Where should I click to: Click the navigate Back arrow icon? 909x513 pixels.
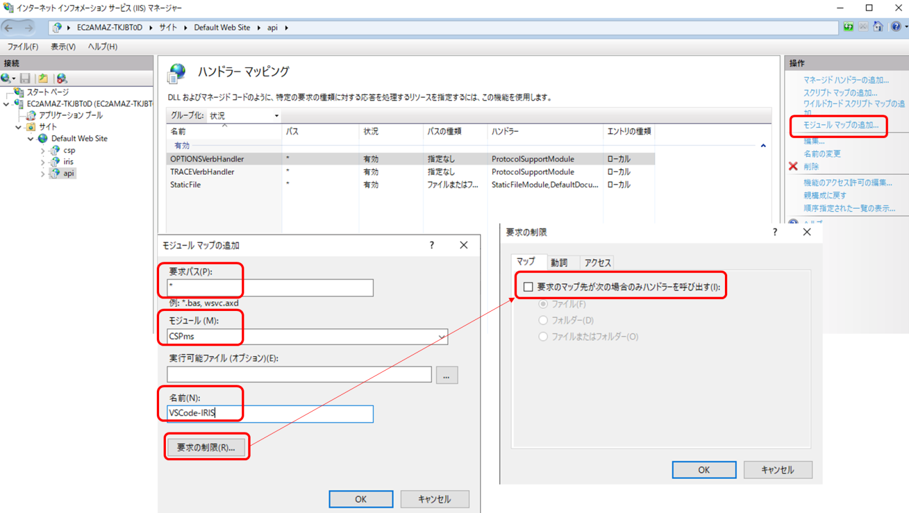(9, 27)
